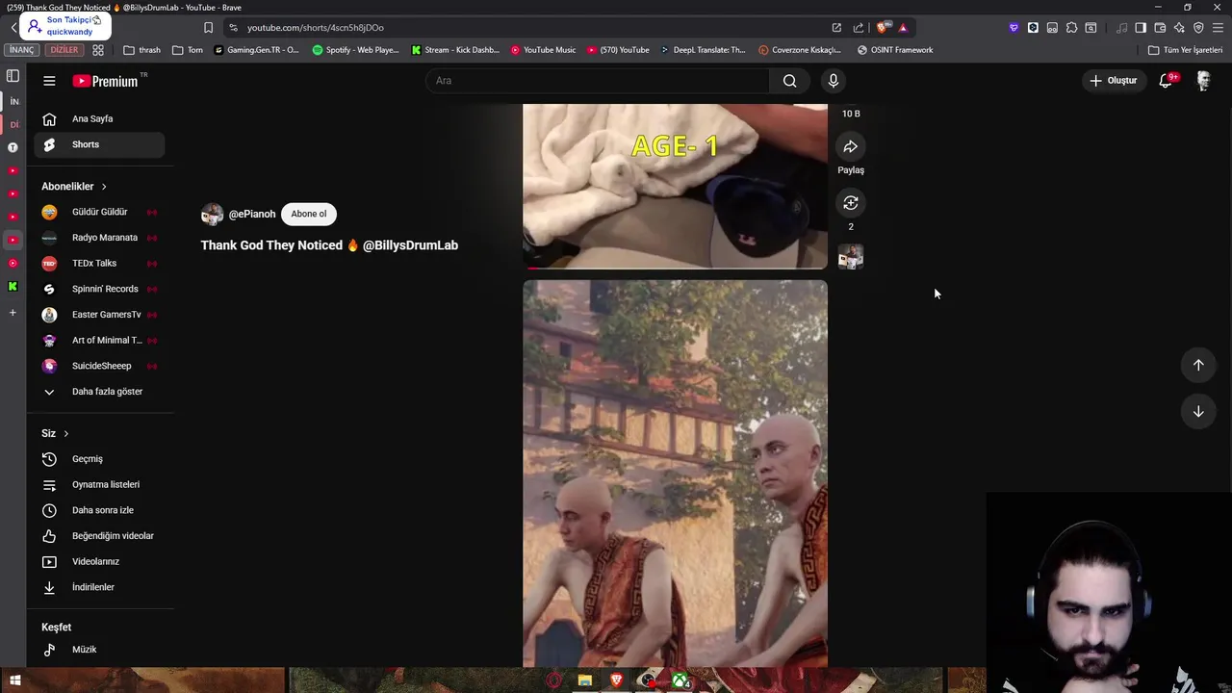Open TEDx Talks channel subscription
1232x693 pixels.
[x=99, y=263]
